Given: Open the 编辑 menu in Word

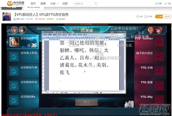Looking at the screenshot, I should click(x=50, y=35).
